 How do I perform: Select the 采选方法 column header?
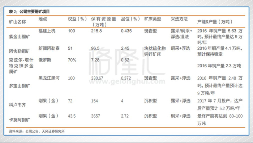tap(179, 19)
